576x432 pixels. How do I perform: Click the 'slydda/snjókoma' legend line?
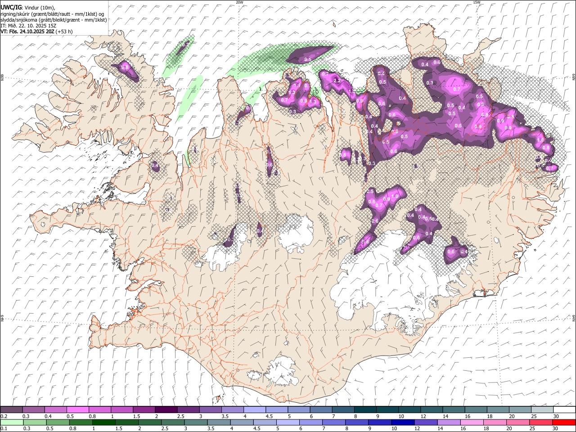tap(54, 20)
